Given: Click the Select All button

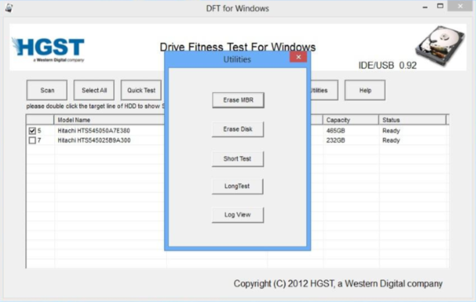Looking at the screenshot, I should pos(94,91).
